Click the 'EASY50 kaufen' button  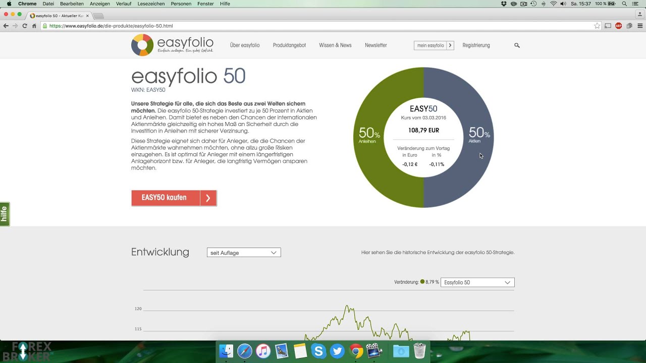point(174,198)
